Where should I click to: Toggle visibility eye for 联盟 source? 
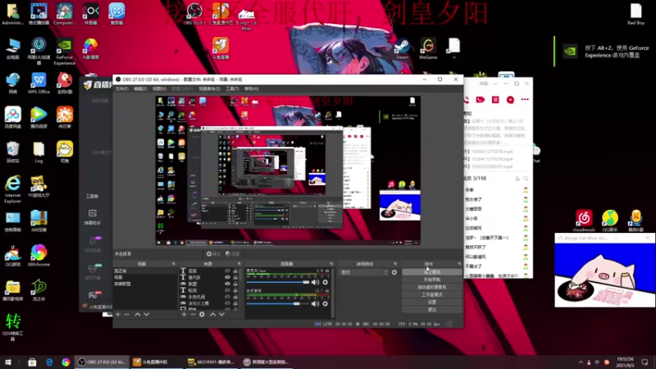[x=228, y=284]
